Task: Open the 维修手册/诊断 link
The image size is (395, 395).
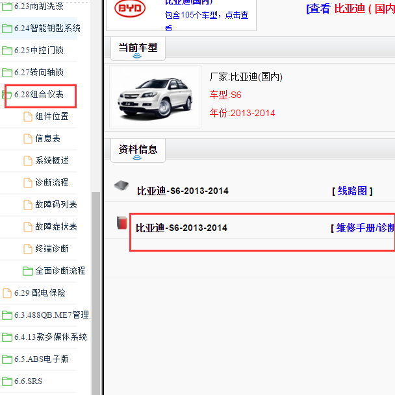Action: (x=365, y=228)
